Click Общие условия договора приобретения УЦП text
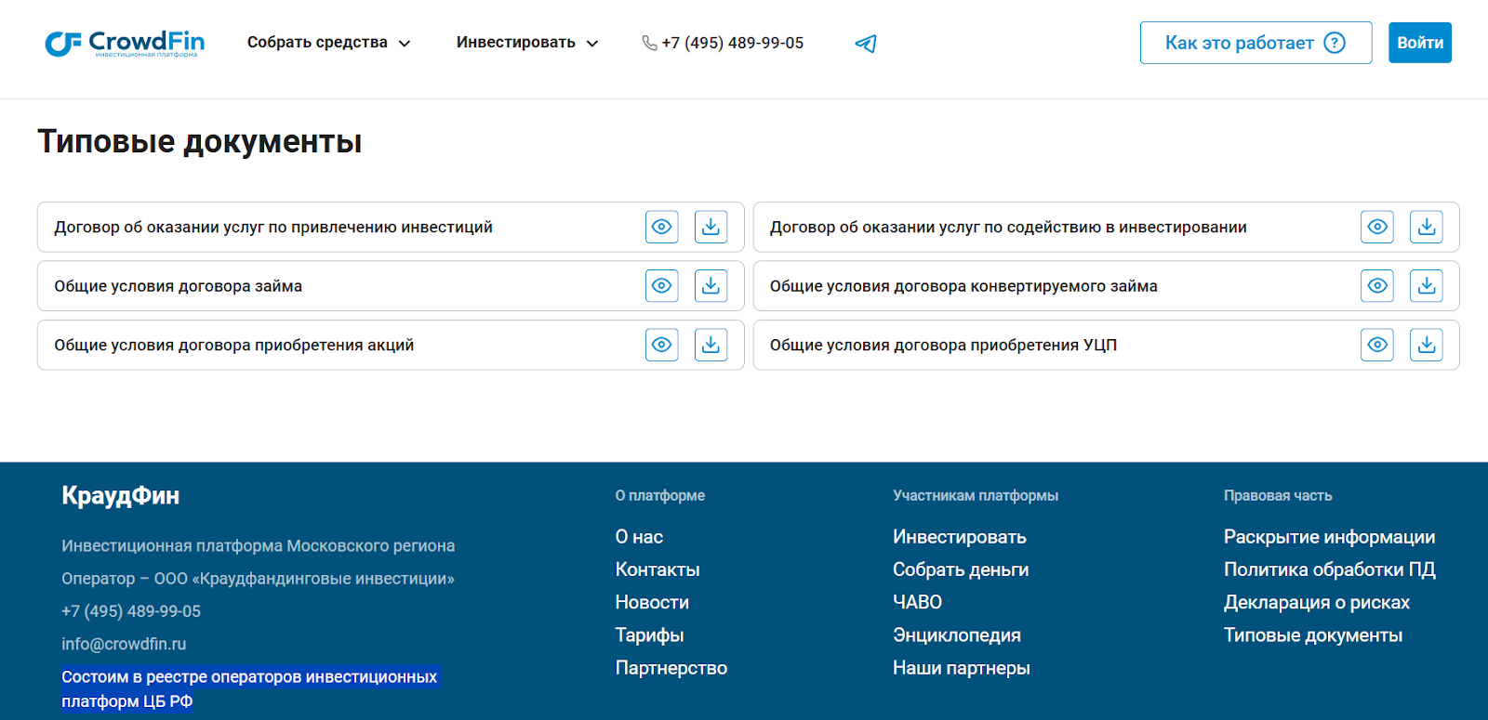 coord(943,345)
